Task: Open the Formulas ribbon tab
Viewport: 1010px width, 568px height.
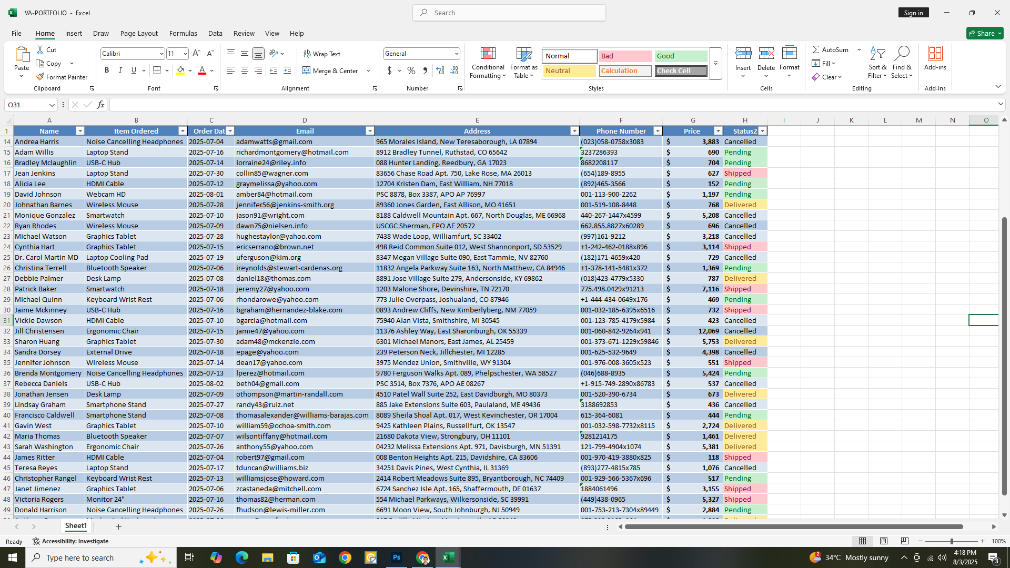Action: 183,33
